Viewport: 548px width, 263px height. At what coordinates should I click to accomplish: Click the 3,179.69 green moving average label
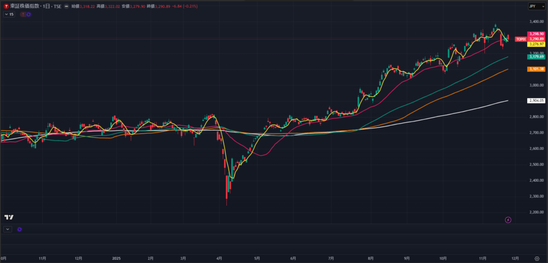tap(536, 57)
